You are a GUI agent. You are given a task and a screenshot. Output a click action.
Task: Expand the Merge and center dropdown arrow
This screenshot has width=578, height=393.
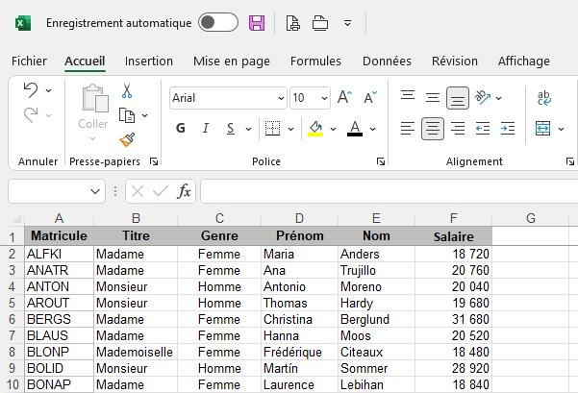click(561, 129)
